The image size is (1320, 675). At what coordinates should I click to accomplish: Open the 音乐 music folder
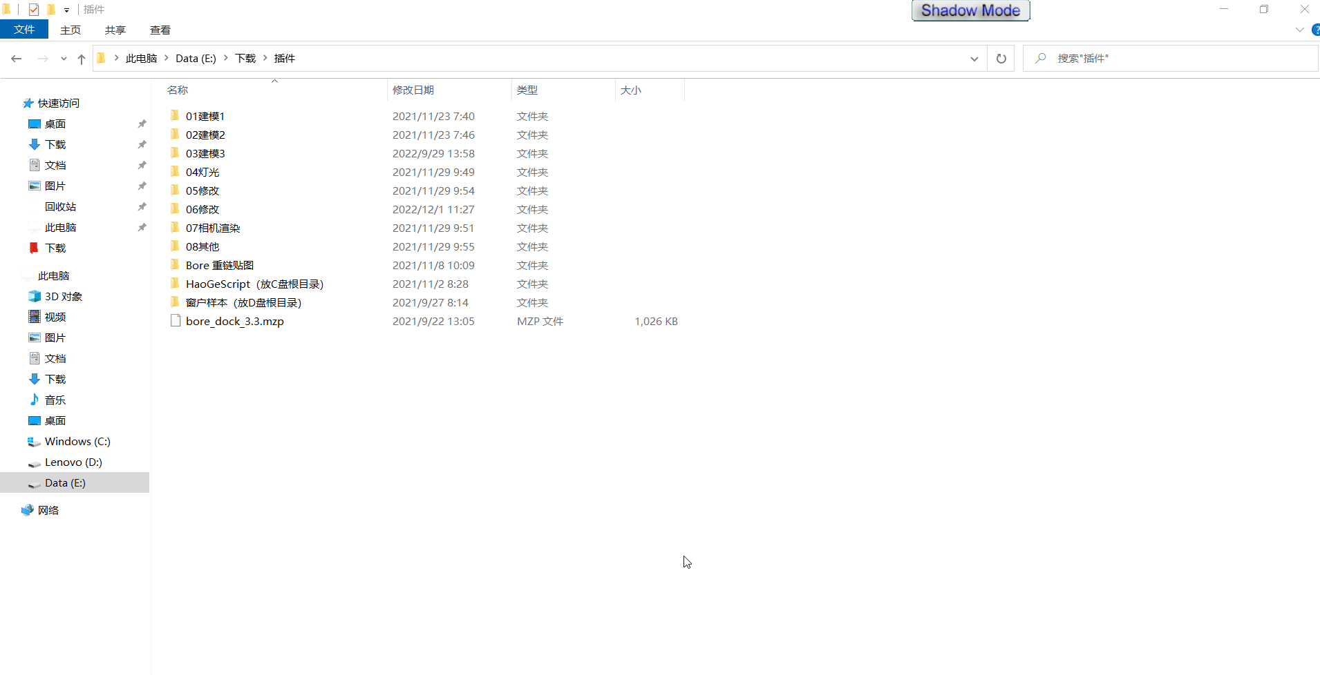[55, 400]
